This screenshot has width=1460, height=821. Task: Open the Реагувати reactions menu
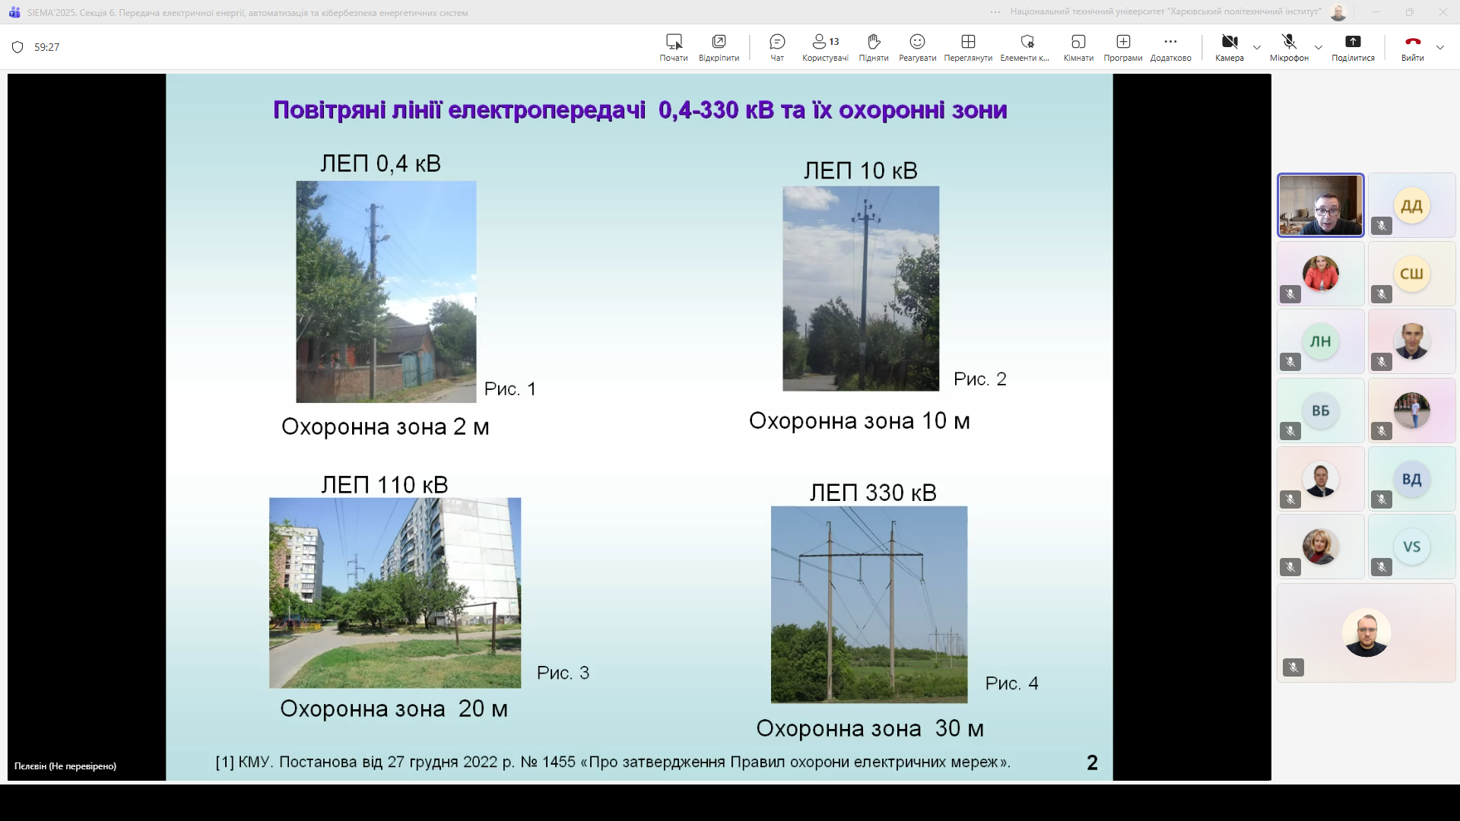click(x=916, y=46)
